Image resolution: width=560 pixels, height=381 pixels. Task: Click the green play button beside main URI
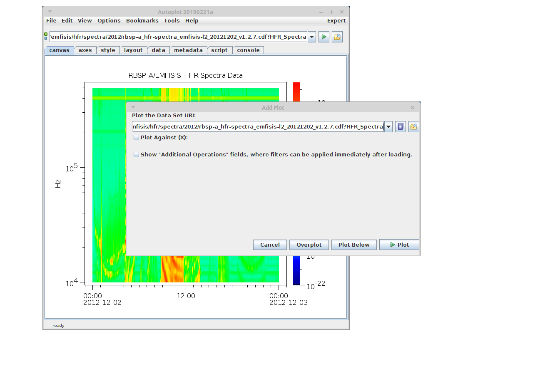(x=324, y=37)
